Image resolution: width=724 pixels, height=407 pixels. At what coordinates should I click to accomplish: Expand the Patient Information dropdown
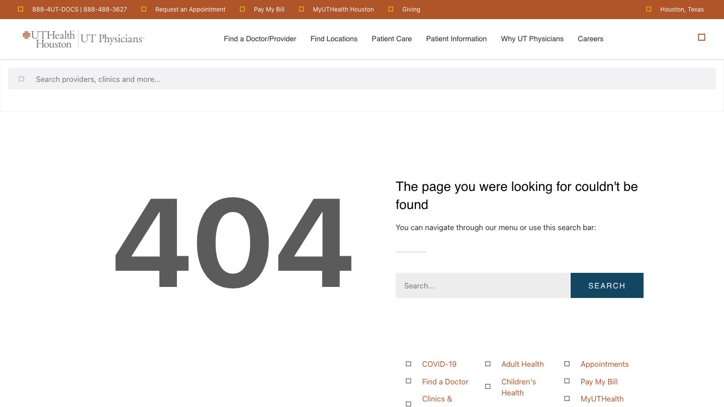coord(456,39)
